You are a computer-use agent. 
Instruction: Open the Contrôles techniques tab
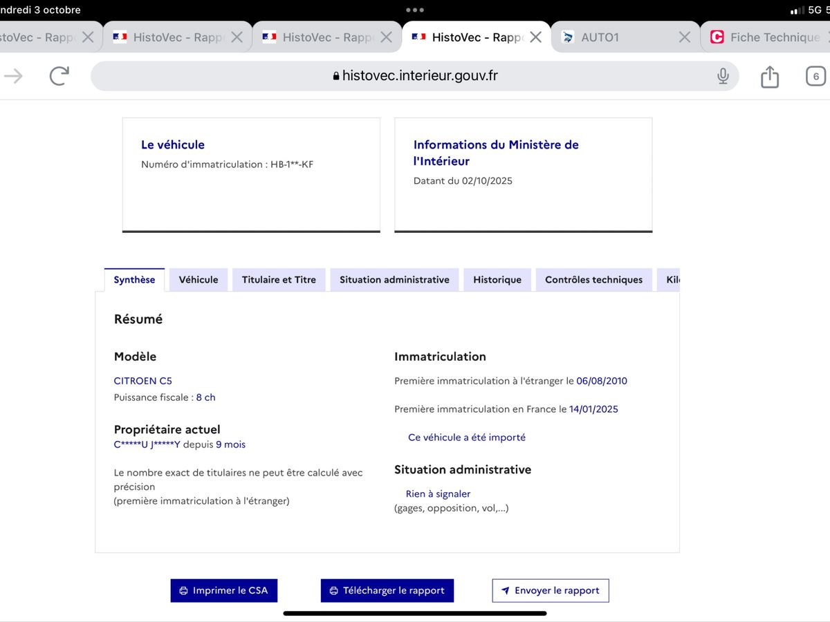(593, 279)
